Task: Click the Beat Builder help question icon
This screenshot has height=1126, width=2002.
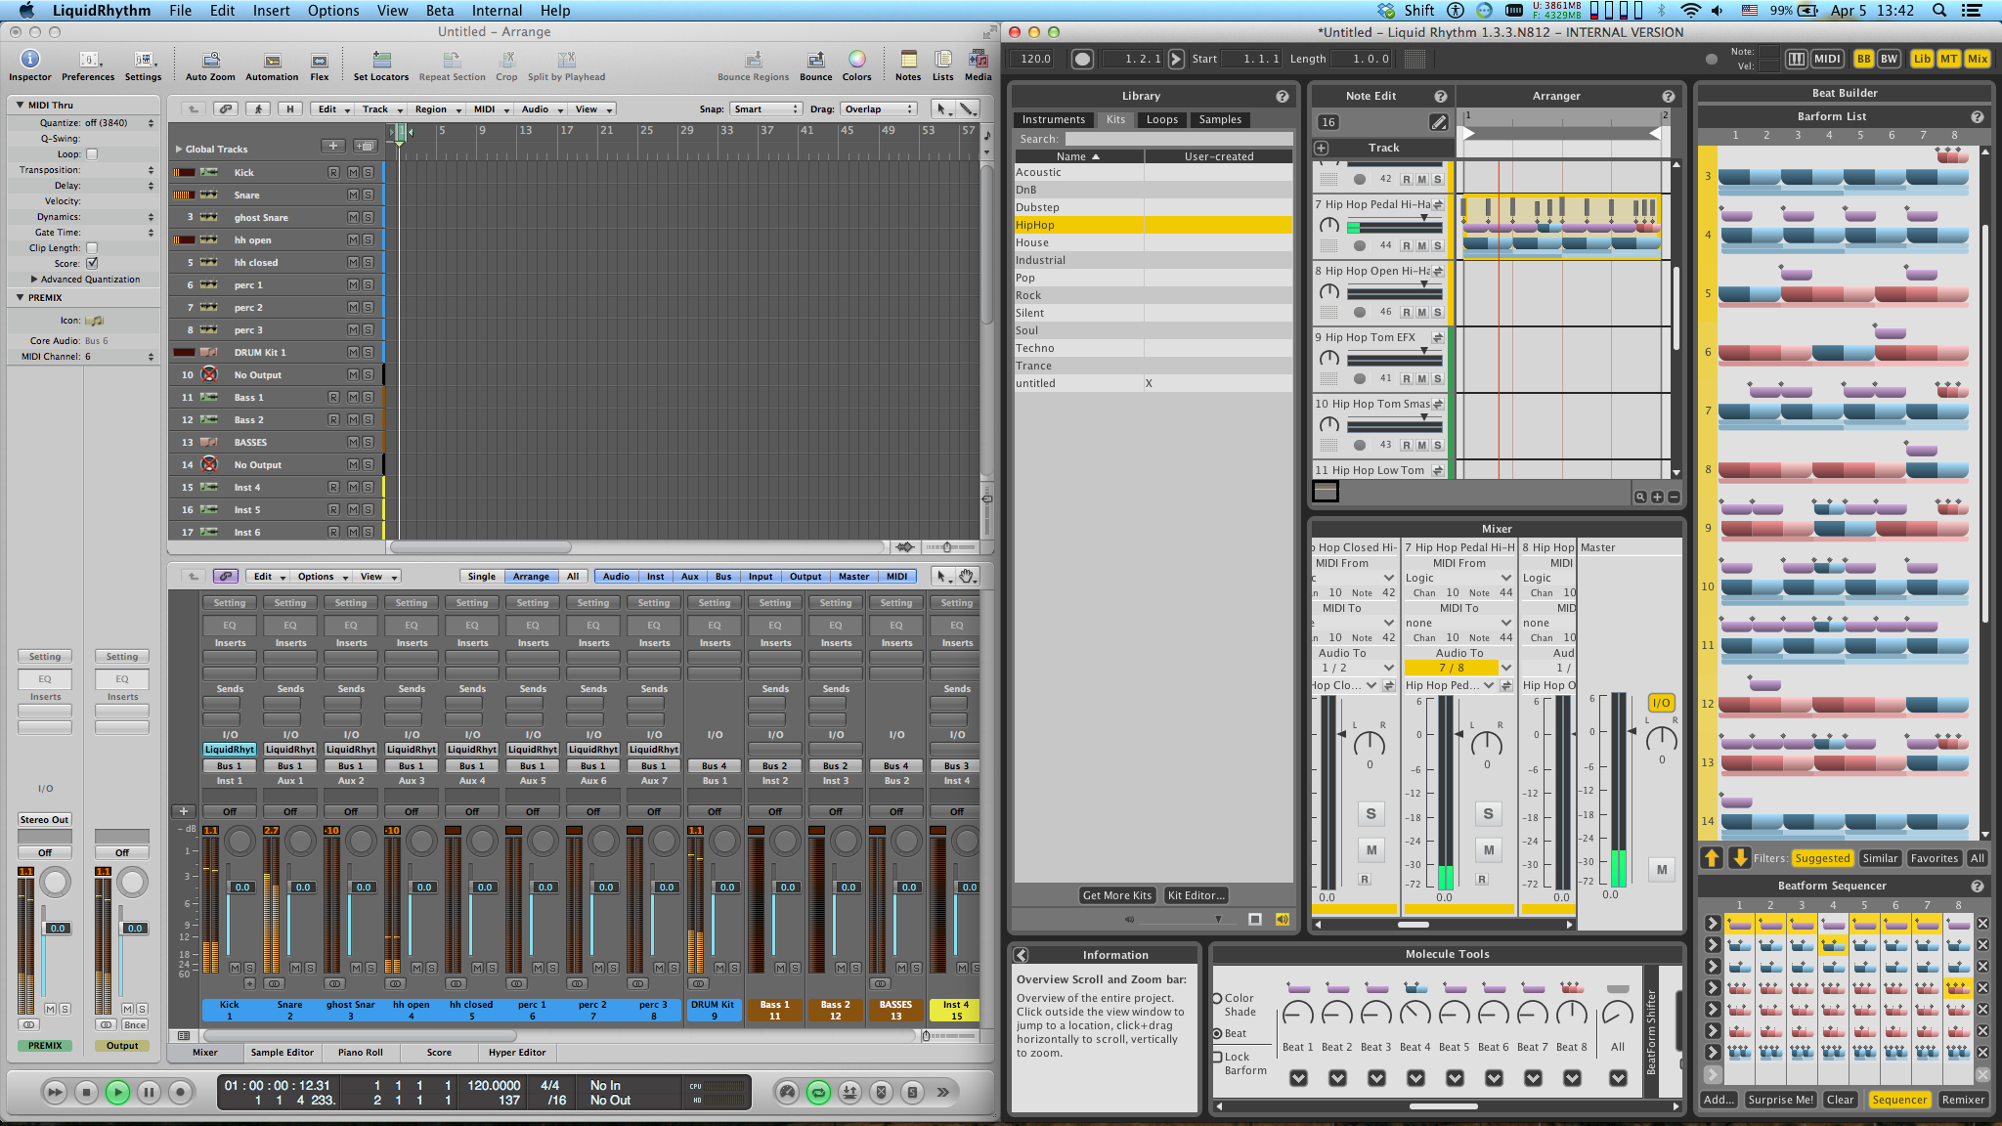Action: coord(1977,116)
